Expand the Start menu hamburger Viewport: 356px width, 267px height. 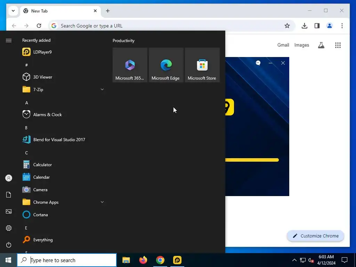click(9, 40)
